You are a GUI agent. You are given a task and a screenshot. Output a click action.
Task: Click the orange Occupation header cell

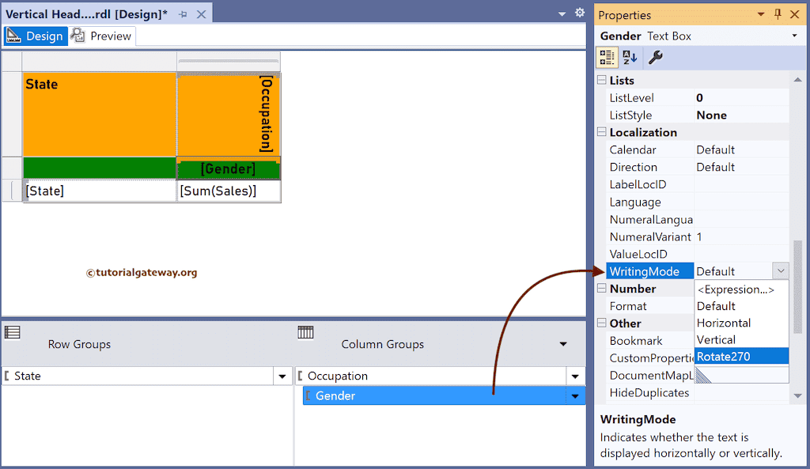pos(228,115)
